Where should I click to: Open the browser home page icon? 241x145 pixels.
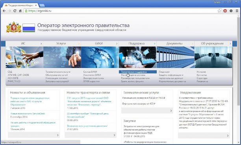(20, 11)
